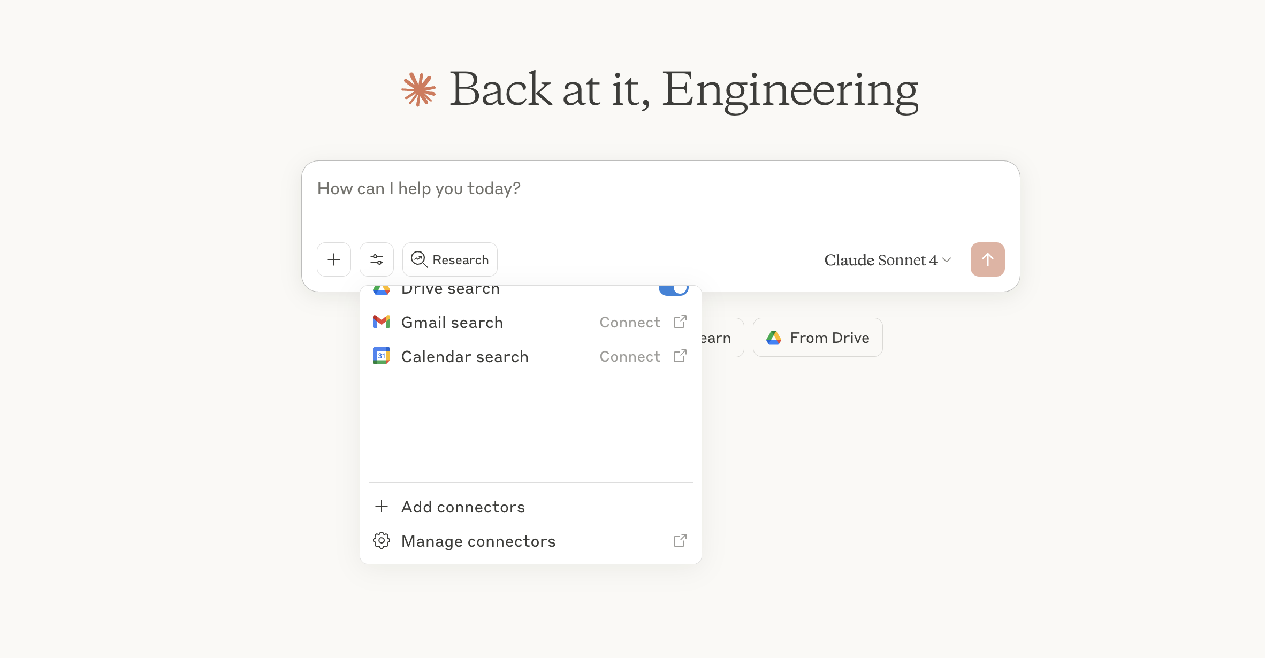Click the Claude starburst logo
Image resolution: width=1265 pixels, height=658 pixels.
click(x=418, y=89)
